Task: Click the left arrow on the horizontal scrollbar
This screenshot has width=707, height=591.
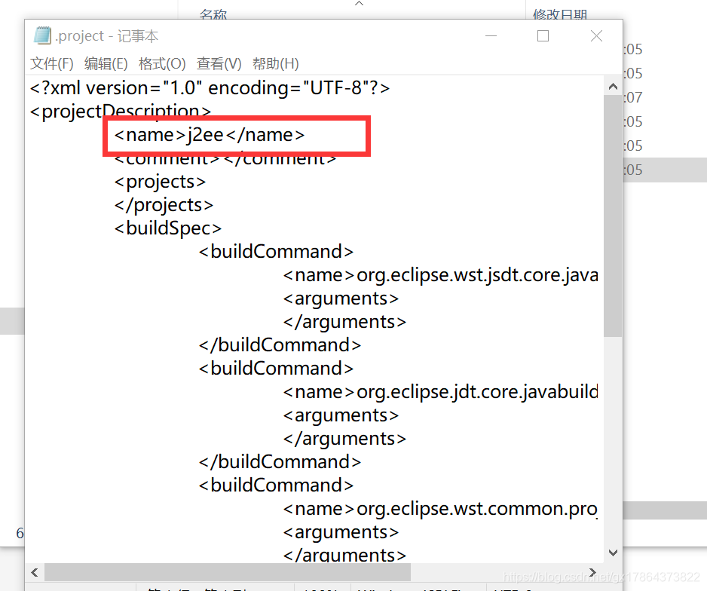Action: click(x=35, y=573)
